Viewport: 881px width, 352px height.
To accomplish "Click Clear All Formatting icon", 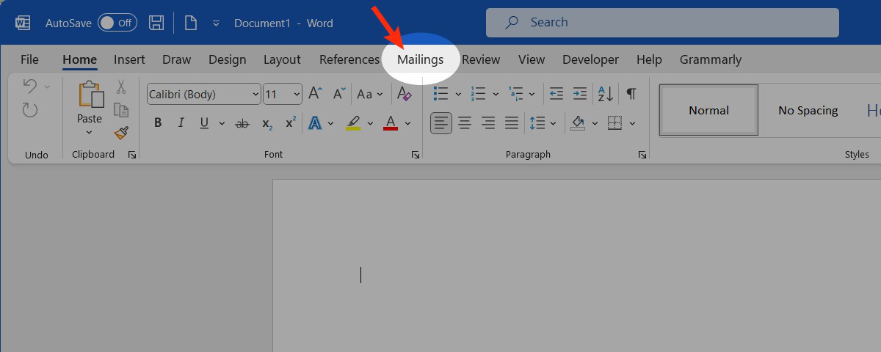I will point(405,94).
